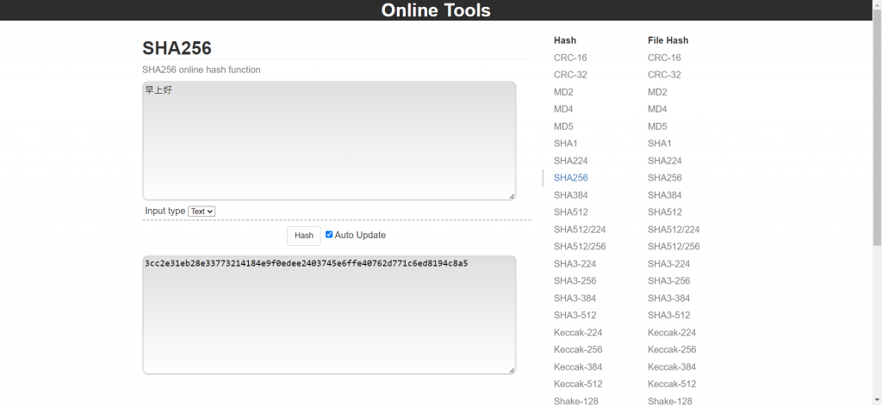Open Keccak-256 in File Hash column

672,349
